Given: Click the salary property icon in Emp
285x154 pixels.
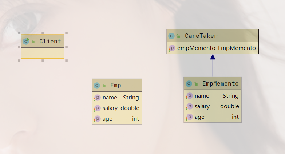Looking at the screenshot, I should tap(97, 108).
